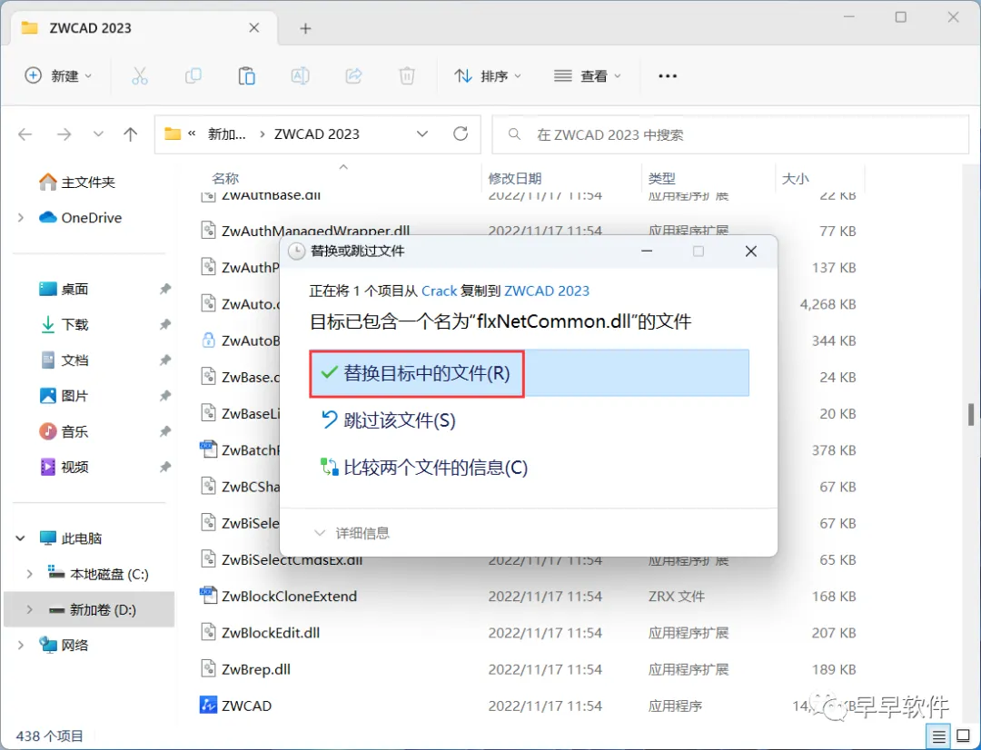Close the replace or skip dialog
The width and height of the screenshot is (981, 750).
click(751, 252)
